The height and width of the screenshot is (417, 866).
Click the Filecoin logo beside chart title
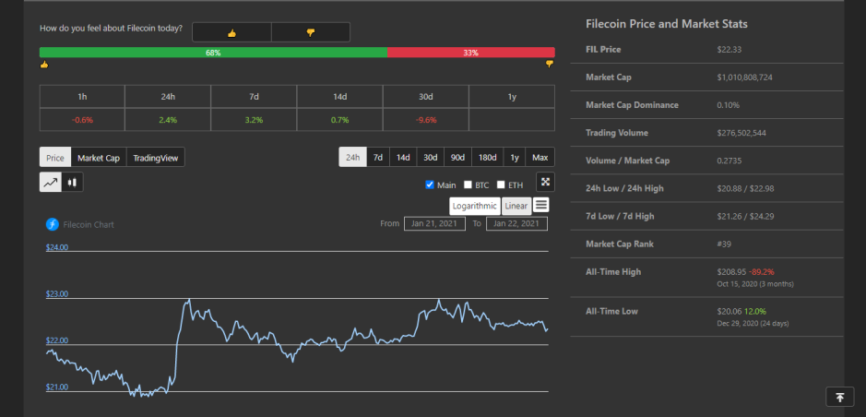(52, 224)
